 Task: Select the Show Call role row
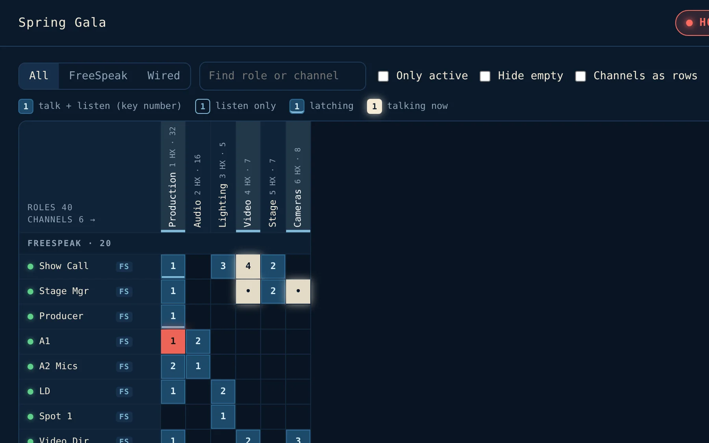[x=90, y=266]
